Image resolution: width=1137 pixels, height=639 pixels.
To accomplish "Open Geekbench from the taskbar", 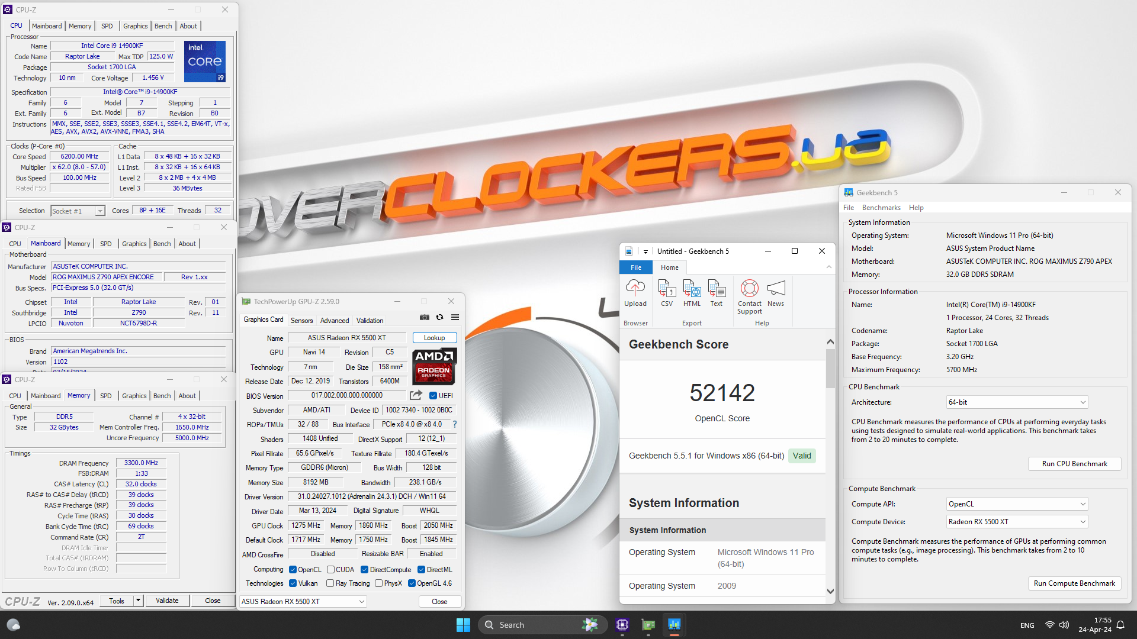I will [x=674, y=625].
